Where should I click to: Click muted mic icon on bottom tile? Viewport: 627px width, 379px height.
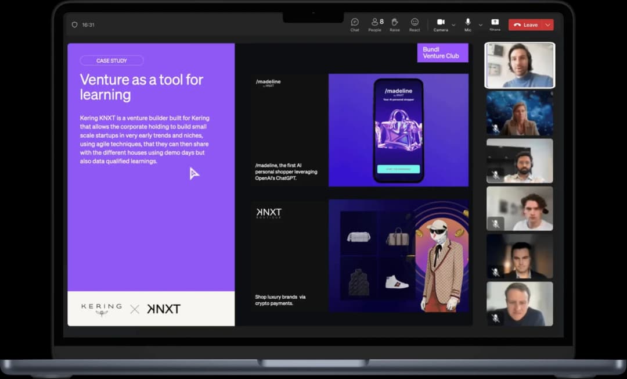(x=496, y=318)
